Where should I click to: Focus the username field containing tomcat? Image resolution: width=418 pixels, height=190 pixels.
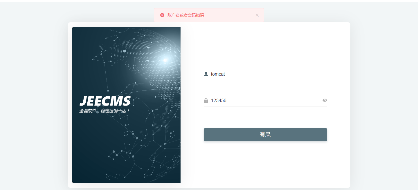[265, 74]
